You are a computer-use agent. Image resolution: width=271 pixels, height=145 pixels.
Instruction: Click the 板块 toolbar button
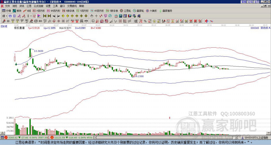tap(17, 11)
